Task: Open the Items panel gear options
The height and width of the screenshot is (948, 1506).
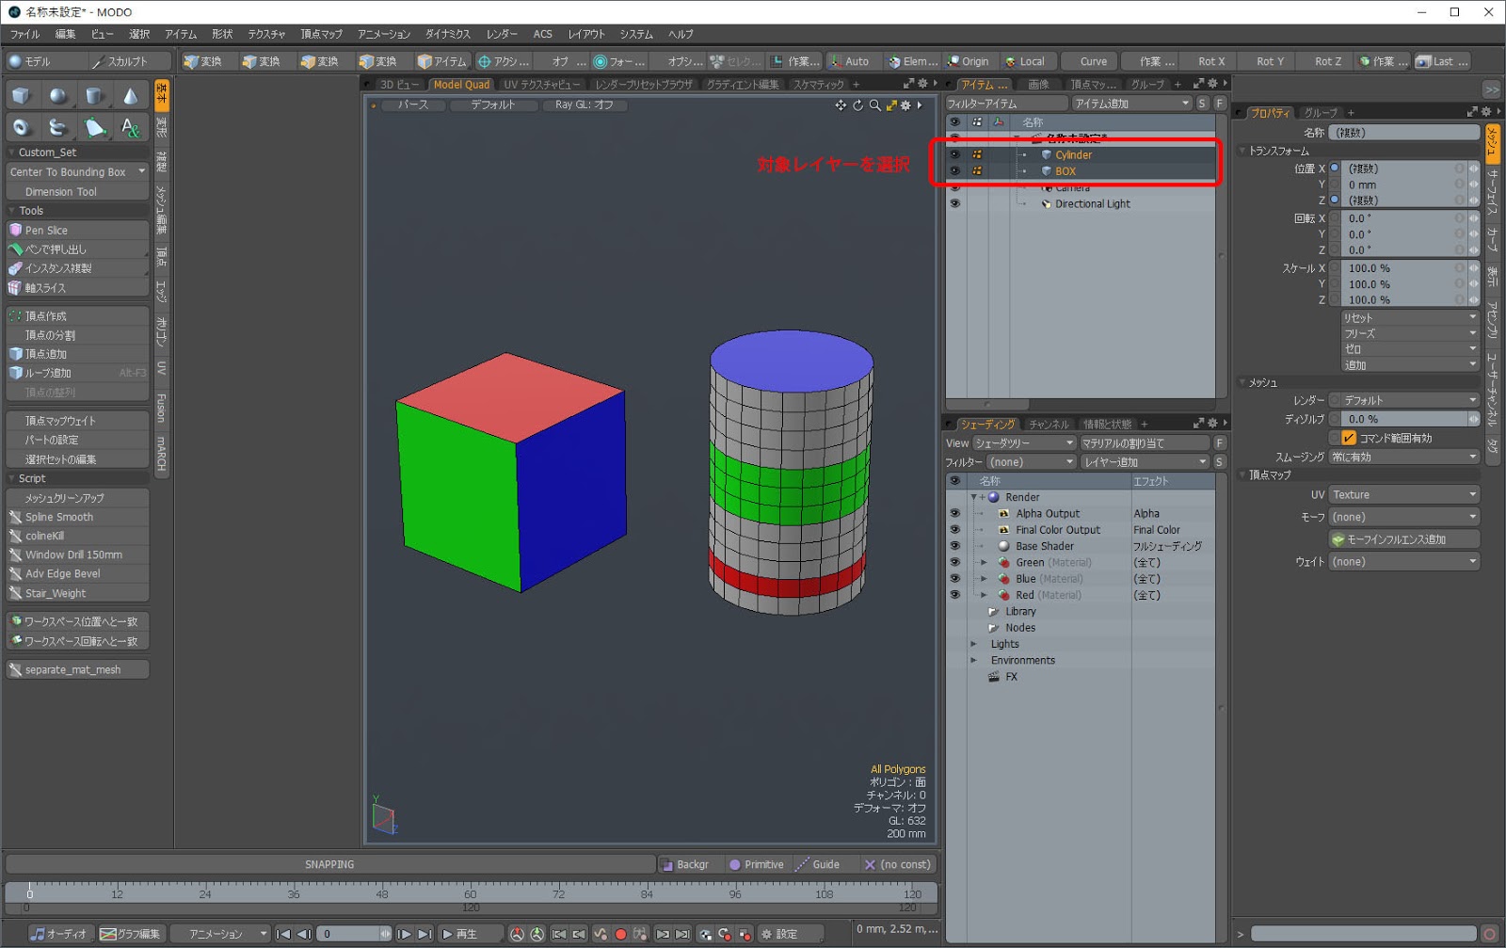Action: (x=1212, y=84)
